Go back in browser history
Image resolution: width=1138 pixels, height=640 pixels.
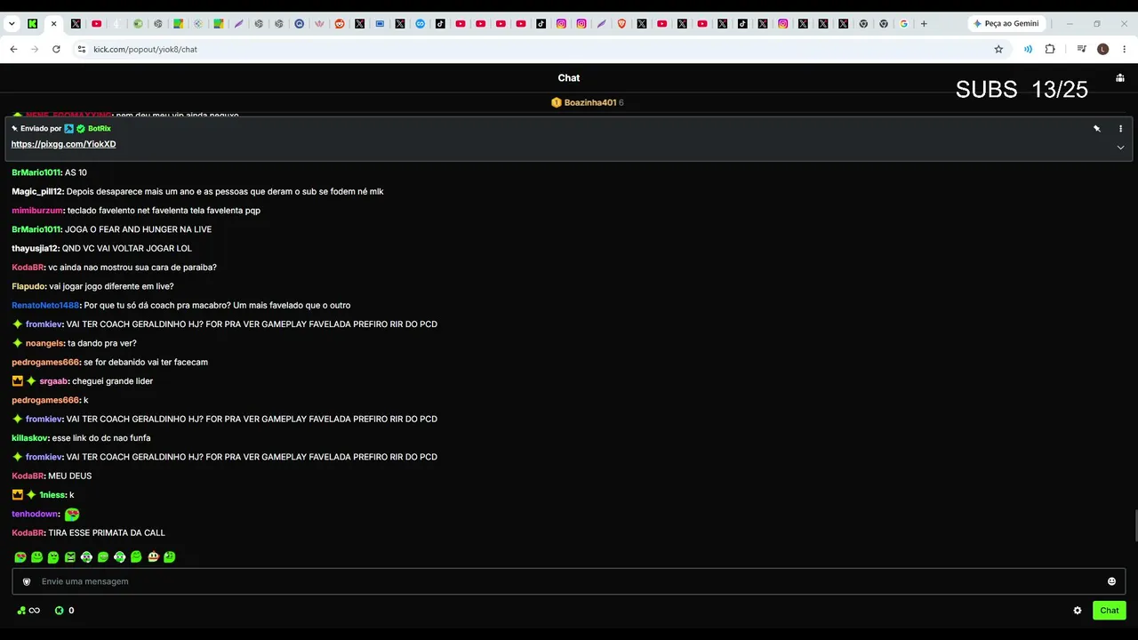(13, 49)
